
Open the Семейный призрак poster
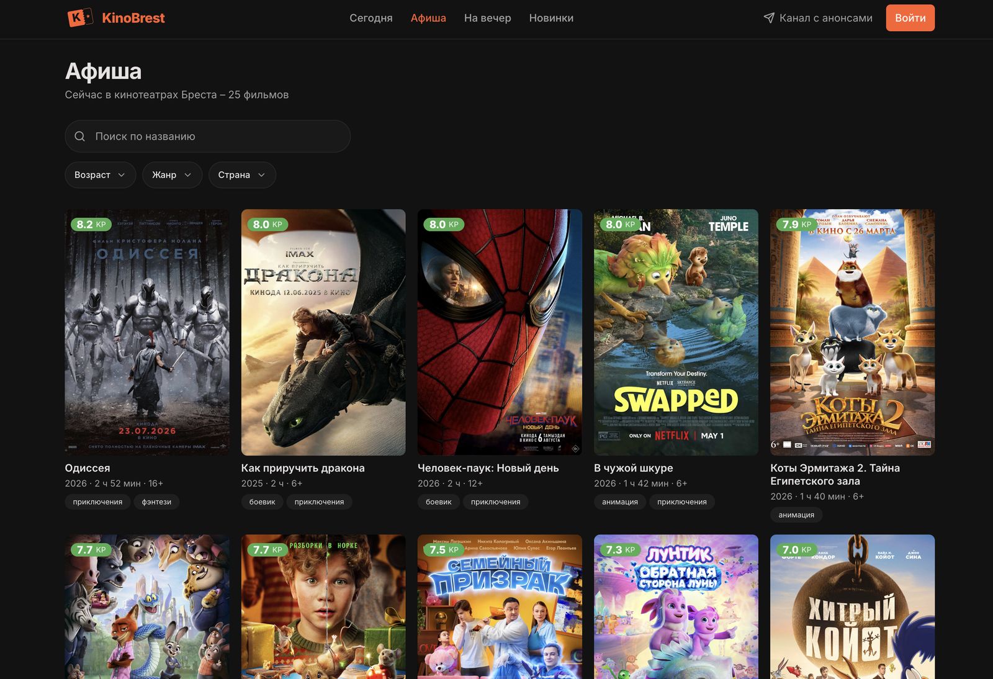(500, 607)
